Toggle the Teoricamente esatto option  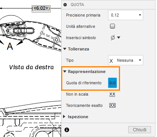click(112, 105)
